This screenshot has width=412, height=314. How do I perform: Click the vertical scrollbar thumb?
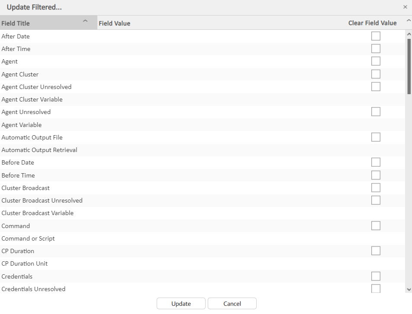coord(409,66)
